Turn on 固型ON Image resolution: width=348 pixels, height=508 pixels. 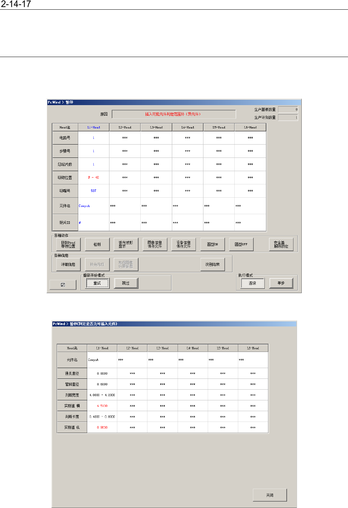212,244
